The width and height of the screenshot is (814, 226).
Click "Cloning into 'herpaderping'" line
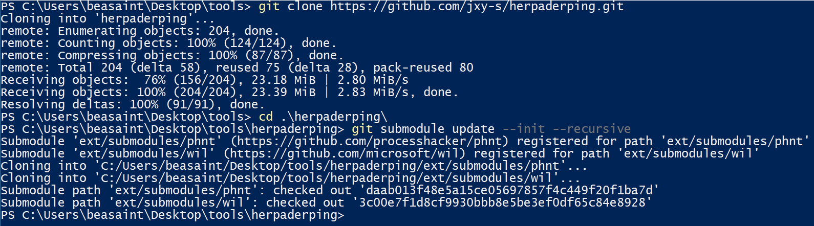108,18
